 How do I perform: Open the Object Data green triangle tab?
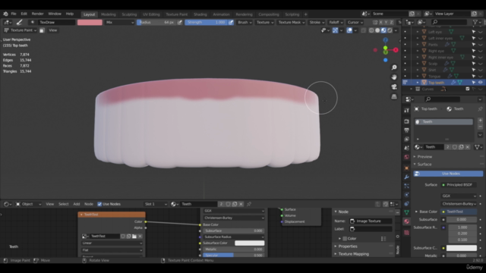(407, 212)
